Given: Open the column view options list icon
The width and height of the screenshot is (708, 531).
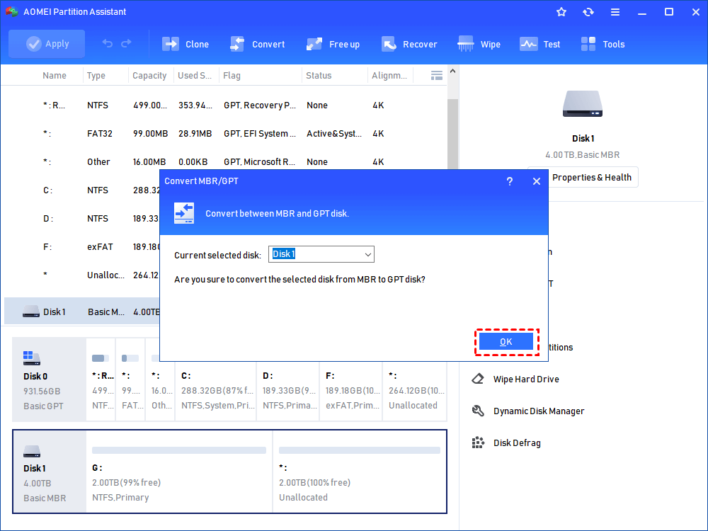Looking at the screenshot, I should tap(437, 76).
